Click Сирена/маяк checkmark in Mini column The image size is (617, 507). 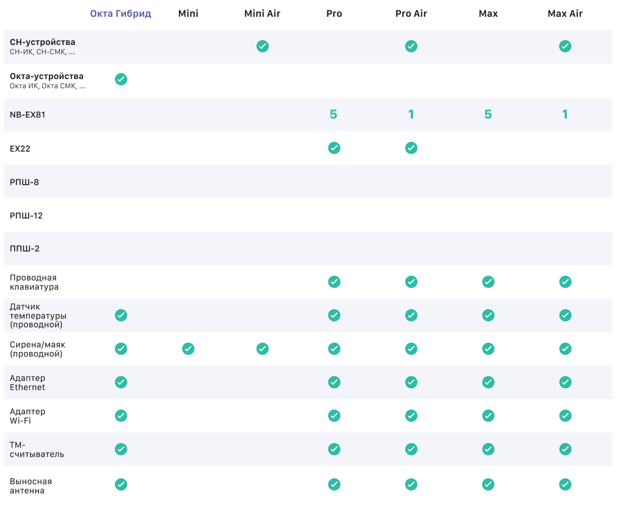click(x=188, y=349)
